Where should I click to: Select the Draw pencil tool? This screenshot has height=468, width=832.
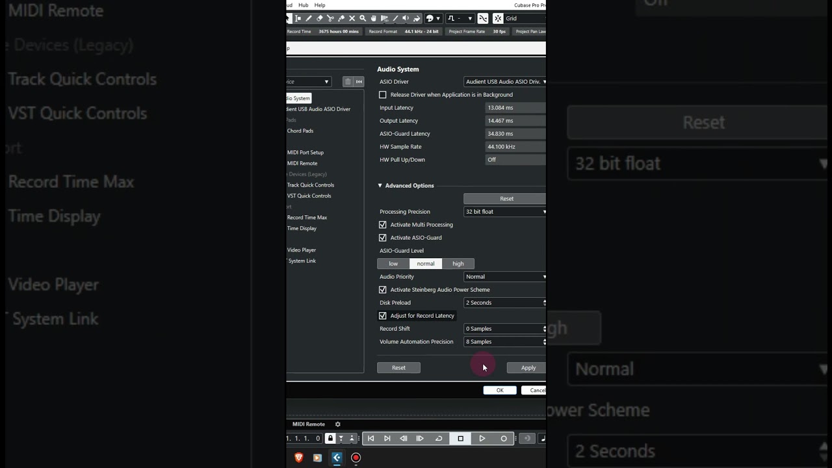[x=309, y=18]
